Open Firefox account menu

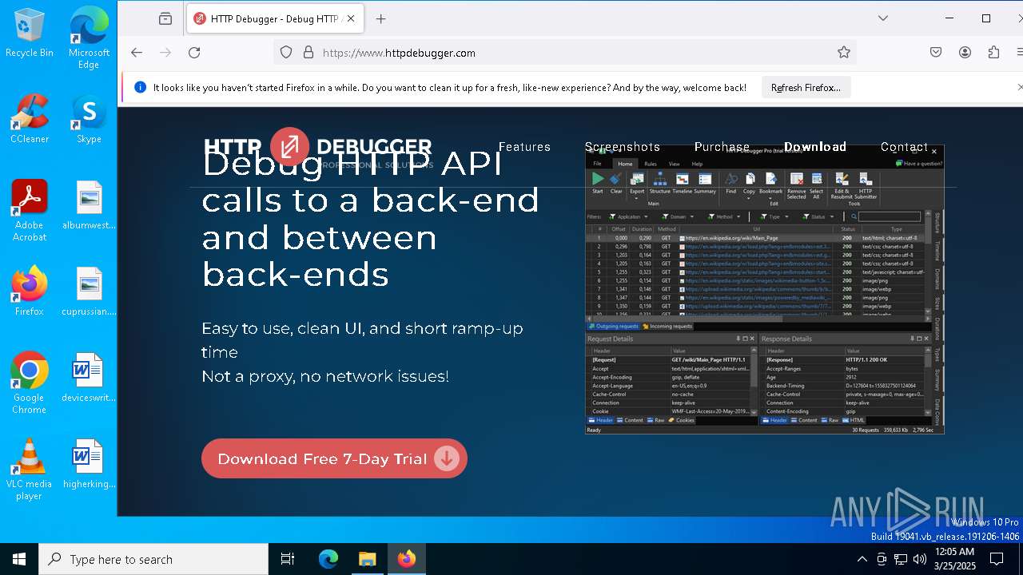point(965,53)
